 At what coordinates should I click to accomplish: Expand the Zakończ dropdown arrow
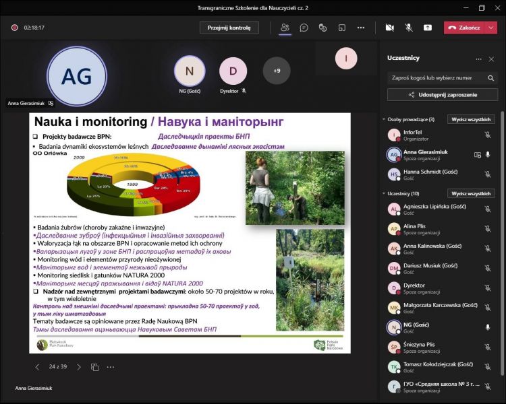click(491, 28)
